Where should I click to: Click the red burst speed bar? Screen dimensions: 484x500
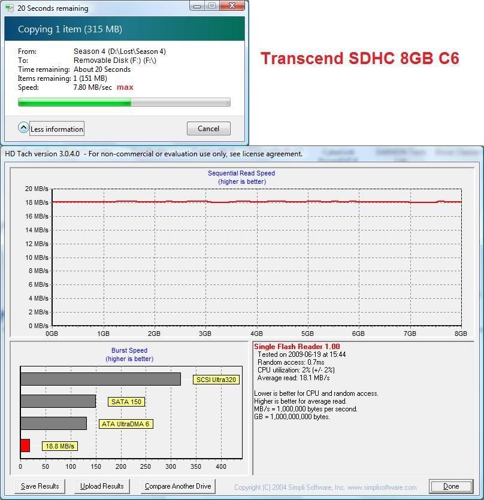click(x=25, y=445)
